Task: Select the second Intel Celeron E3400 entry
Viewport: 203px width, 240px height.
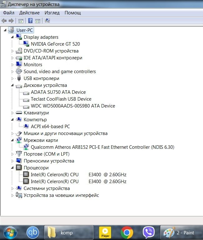Action: [79, 182]
